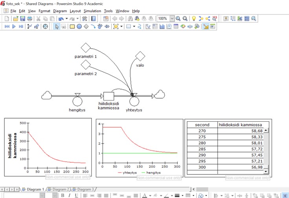Click the table scrollbar down arrow

pos(266,171)
